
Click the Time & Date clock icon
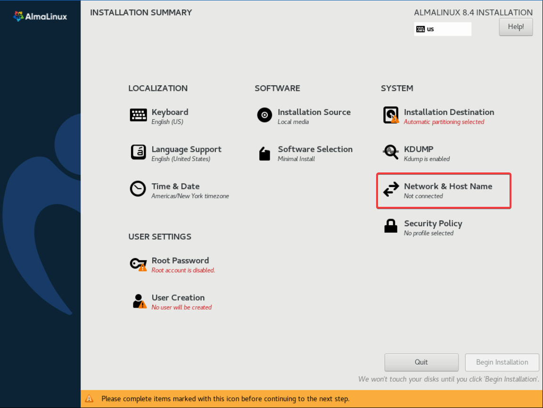coord(138,188)
